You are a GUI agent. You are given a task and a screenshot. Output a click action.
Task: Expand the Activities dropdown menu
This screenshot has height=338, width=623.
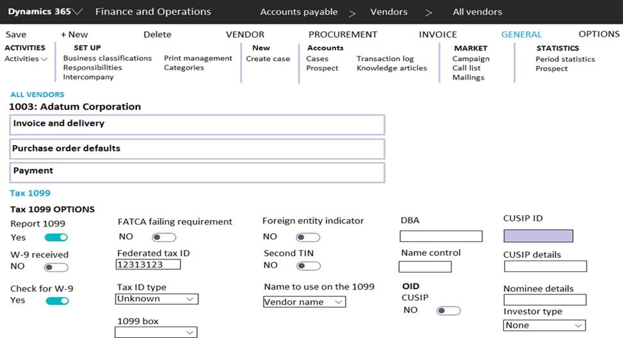[x=26, y=59]
